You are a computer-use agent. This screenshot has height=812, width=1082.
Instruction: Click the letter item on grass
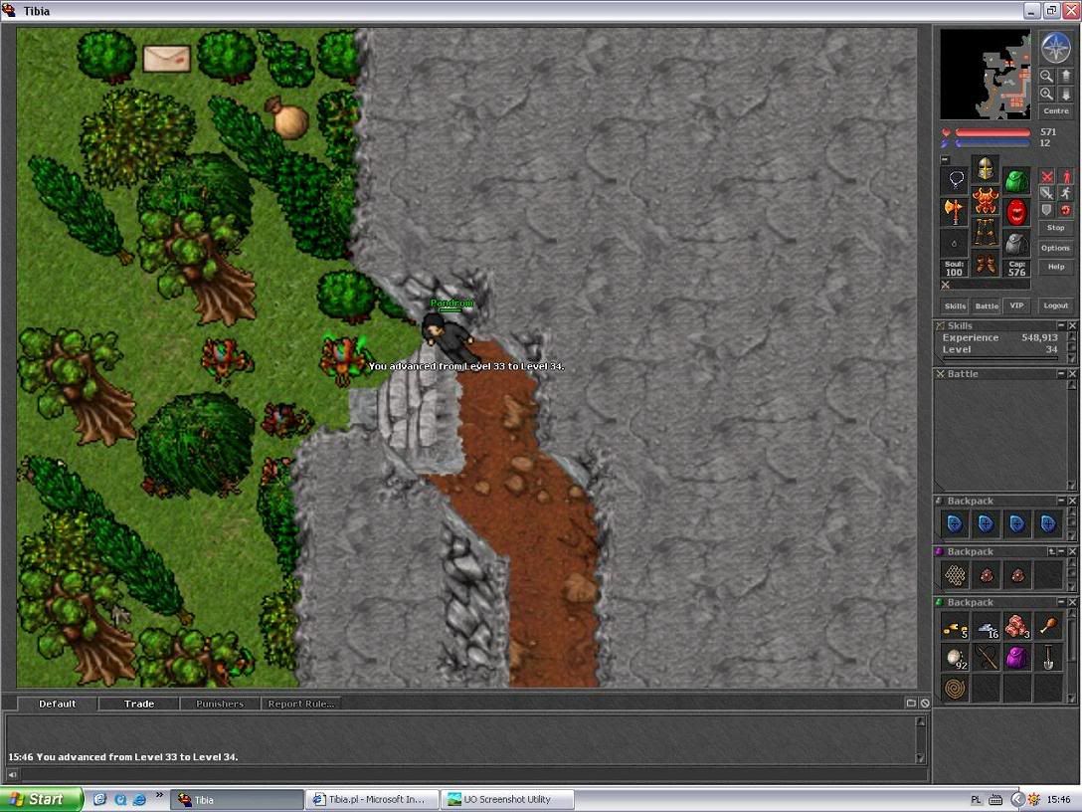[167, 59]
